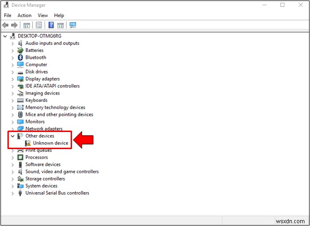Expand the Batteries category
The width and height of the screenshot is (310, 226).
tap(13, 50)
